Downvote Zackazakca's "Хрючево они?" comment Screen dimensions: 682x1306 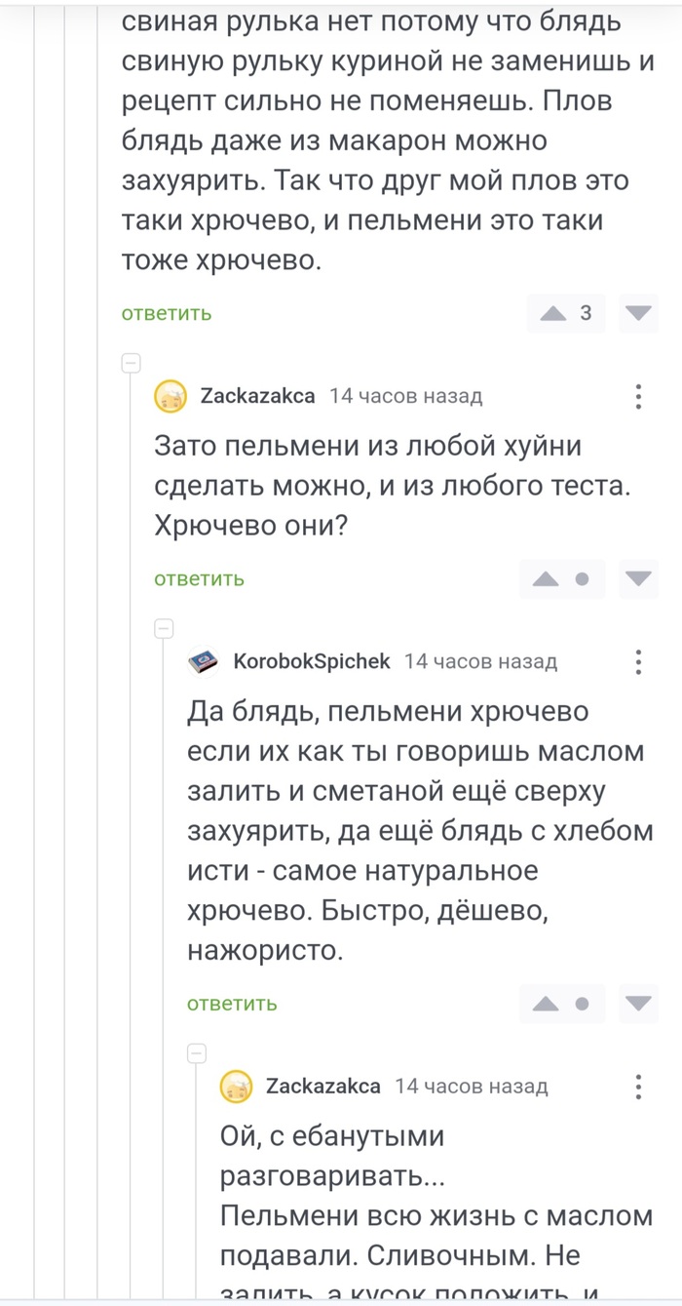point(638,578)
